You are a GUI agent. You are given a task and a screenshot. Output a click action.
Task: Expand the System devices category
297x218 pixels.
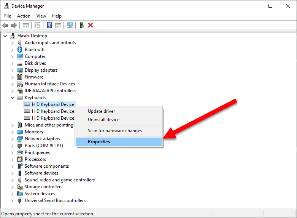(12, 194)
